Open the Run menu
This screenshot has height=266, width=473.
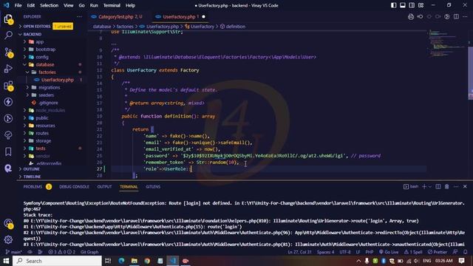(94, 5)
